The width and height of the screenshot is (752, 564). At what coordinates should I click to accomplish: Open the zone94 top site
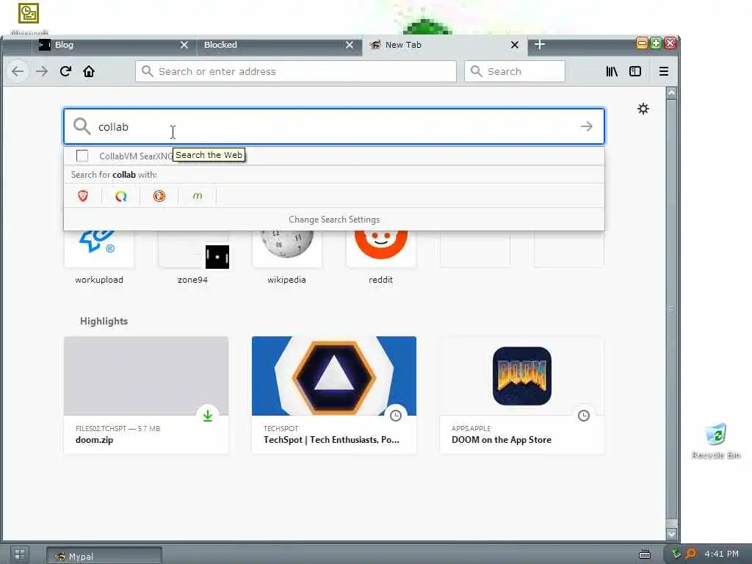(x=193, y=258)
